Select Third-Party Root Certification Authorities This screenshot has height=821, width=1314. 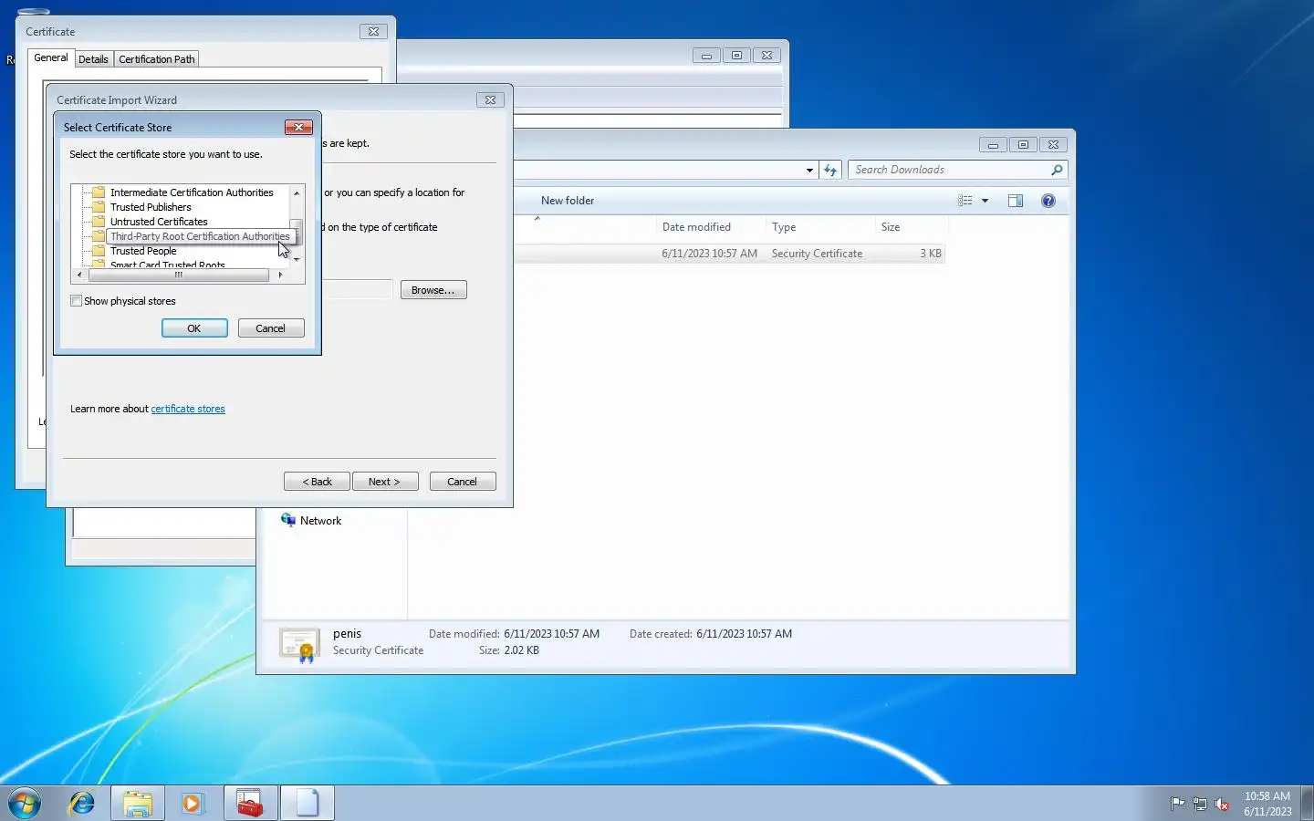point(200,236)
